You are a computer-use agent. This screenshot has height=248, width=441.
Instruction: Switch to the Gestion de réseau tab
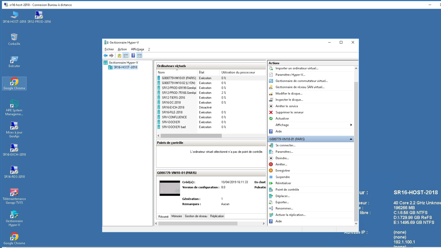[x=196, y=216]
